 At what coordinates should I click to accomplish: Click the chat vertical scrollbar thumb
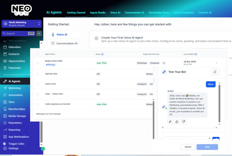point(219,103)
